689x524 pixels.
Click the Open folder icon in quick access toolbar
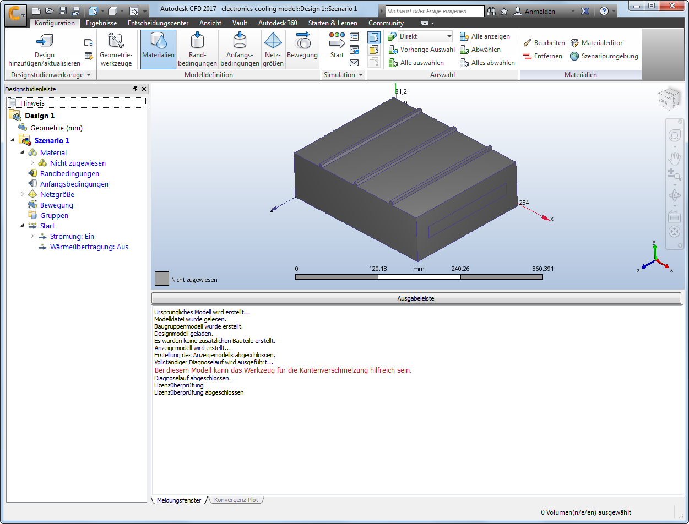49,10
